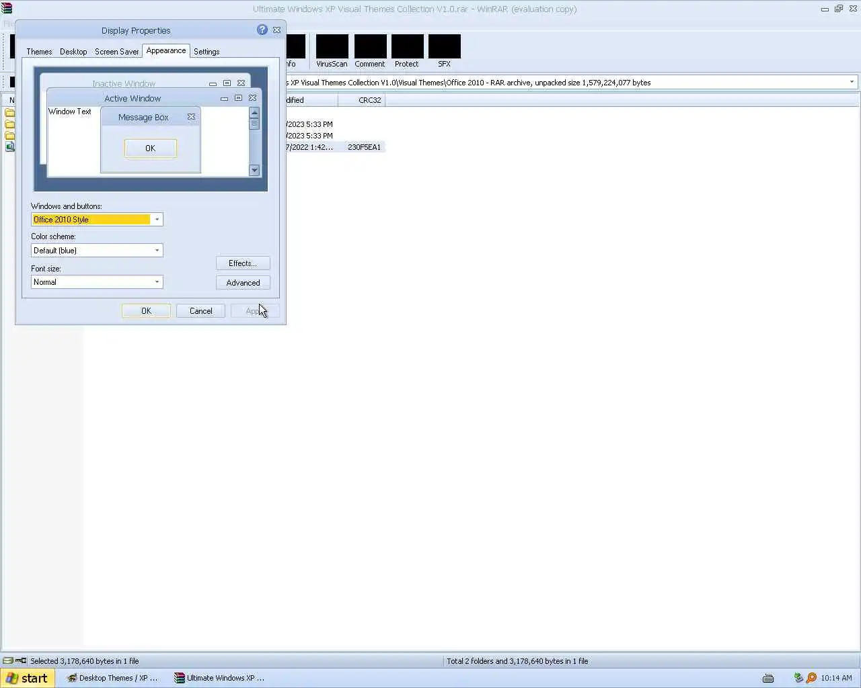Click the keyboard icon in system tray
Image resolution: width=861 pixels, height=688 pixels.
click(x=768, y=678)
